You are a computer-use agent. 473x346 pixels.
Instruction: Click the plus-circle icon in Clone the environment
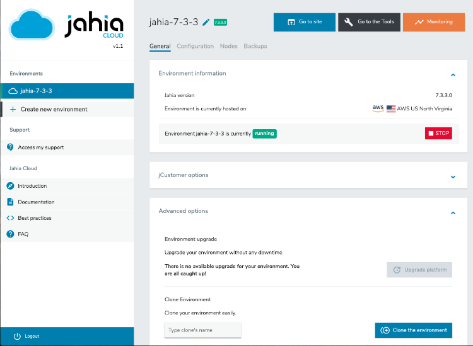coord(385,330)
